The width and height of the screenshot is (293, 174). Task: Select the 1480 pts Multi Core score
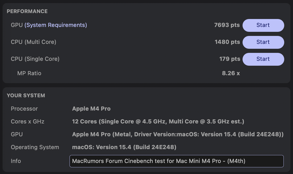click(227, 42)
